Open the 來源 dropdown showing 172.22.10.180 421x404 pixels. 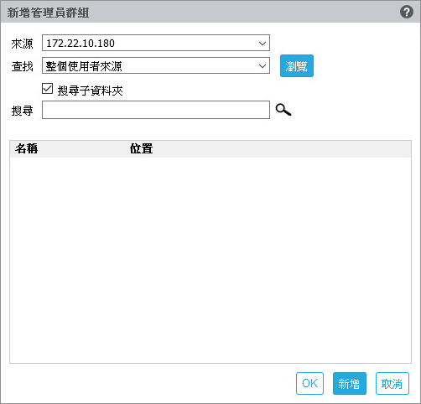pyautogui.click(x=156, y=43)
